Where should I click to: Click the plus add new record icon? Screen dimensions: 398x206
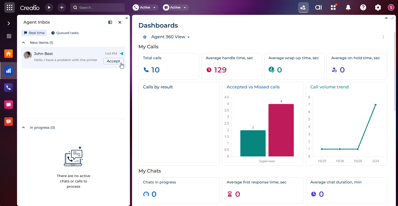coord(62,7)
